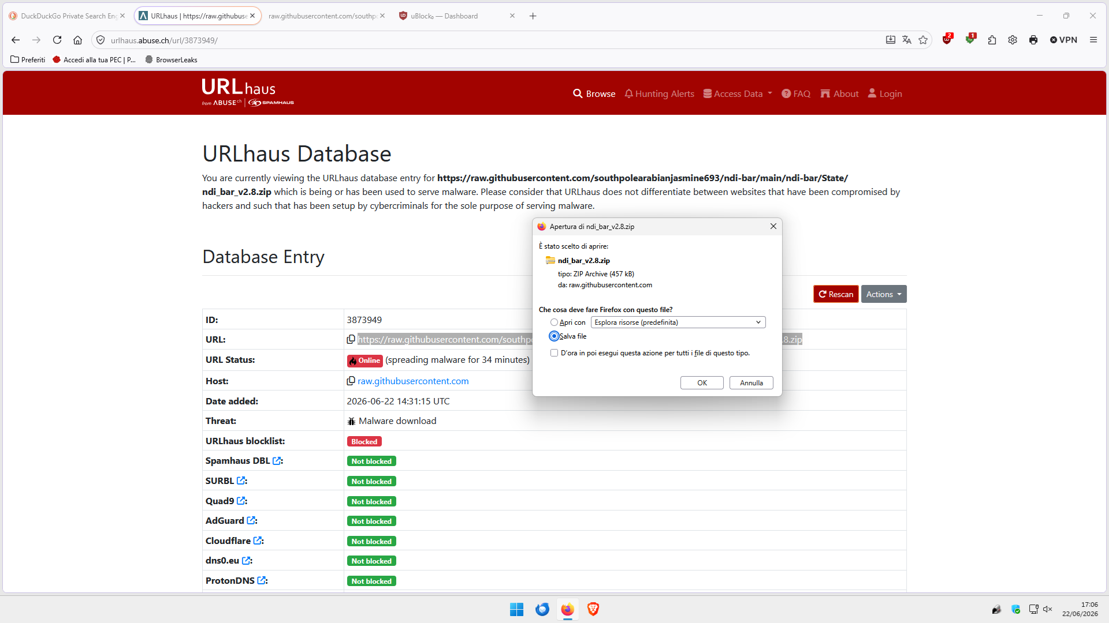
Task: Select the 'Apri con' radio button
Action: click(x=554, y=322)
